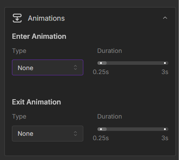Screen dimensions: 179x160
Task: Open the Enter Animation Type dropdown
Action: (x=48, y=67)
